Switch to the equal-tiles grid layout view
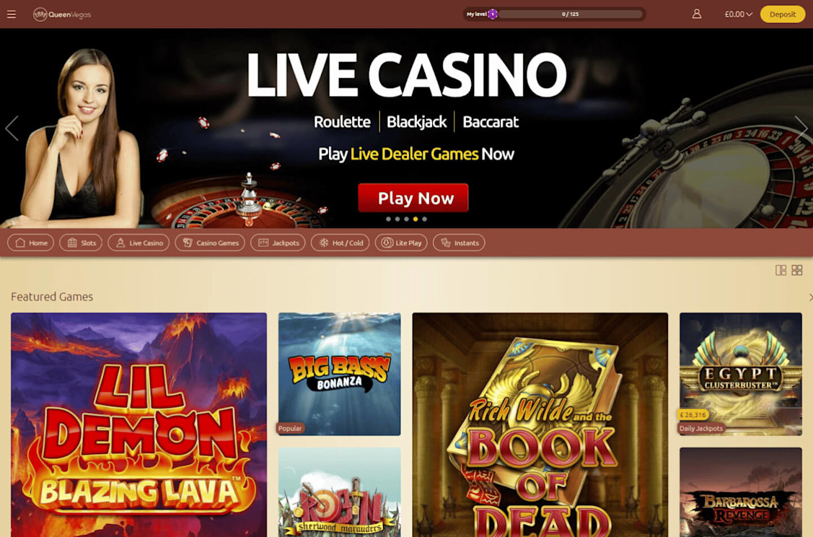Screen dimensions: 813x537 [797, 271]
